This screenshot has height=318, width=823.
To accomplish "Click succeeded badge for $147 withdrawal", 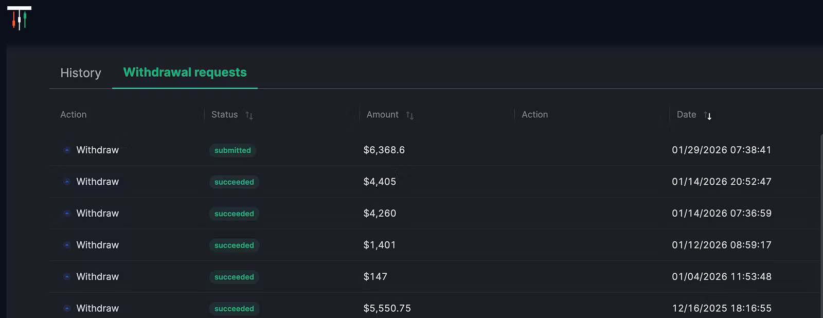I will (234, 277).
